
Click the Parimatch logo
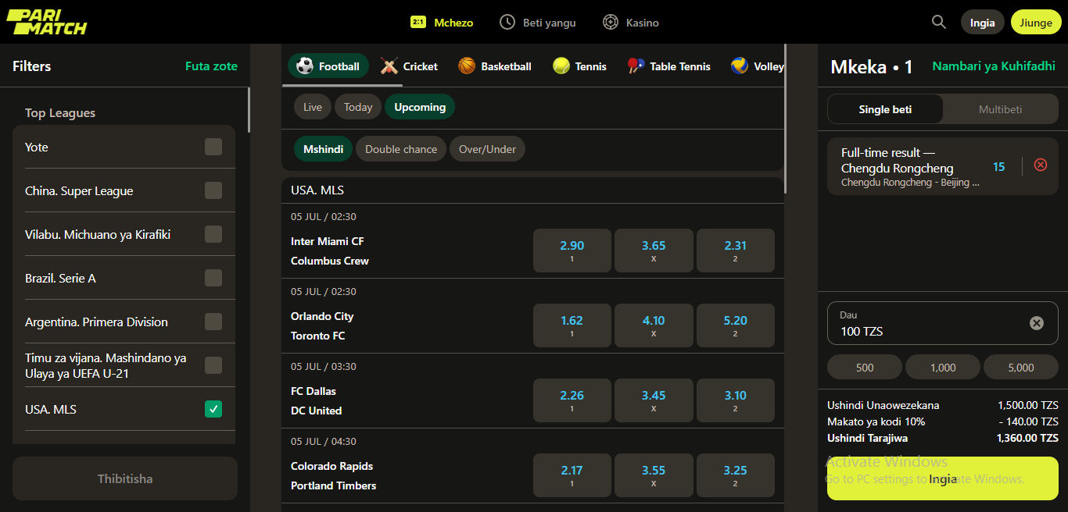[x=46, y=22]
